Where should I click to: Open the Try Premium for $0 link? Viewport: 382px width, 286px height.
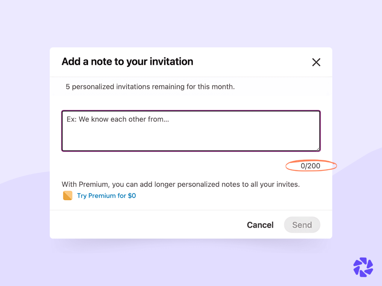pos(106,196)
